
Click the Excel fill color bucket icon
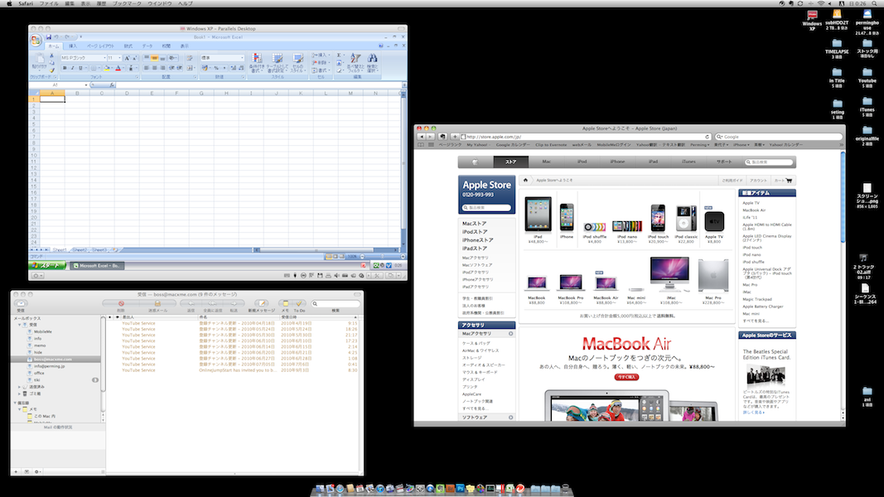tap(106, 68)
